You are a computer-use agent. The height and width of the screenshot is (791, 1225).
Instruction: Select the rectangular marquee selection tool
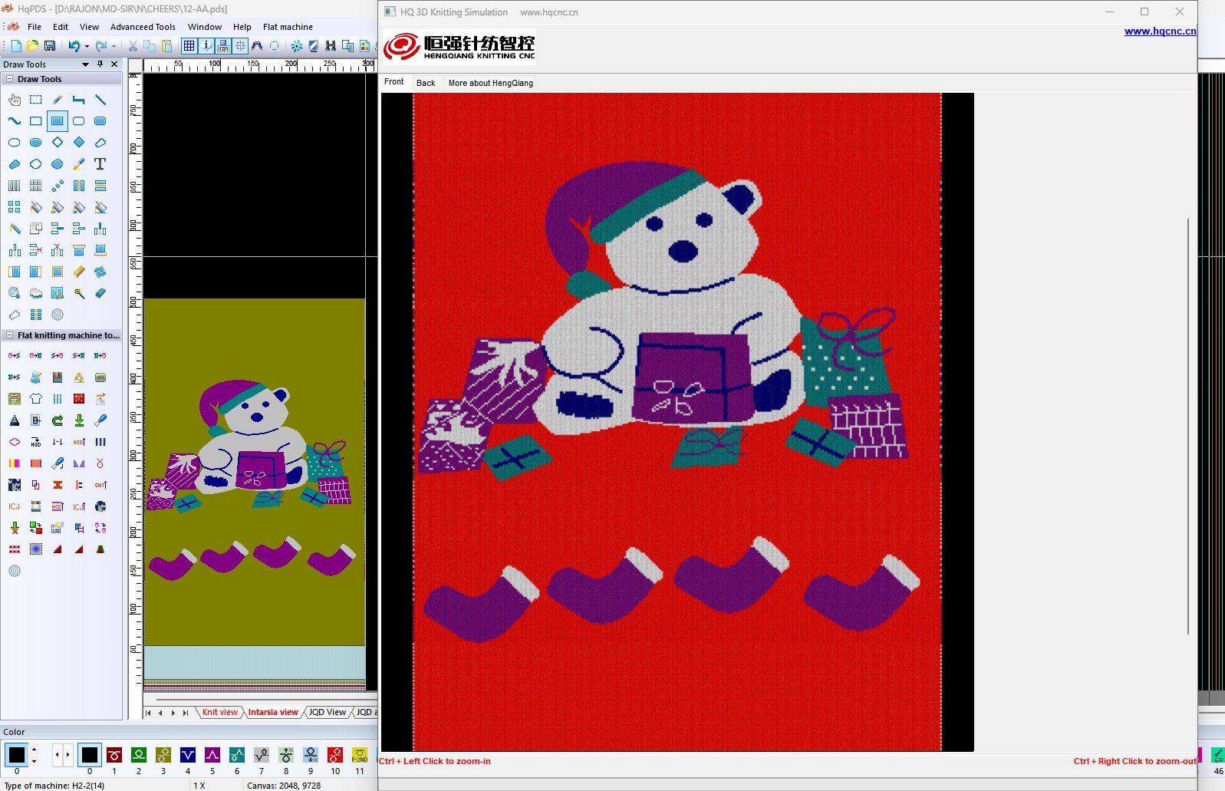(x=36, y=100)
